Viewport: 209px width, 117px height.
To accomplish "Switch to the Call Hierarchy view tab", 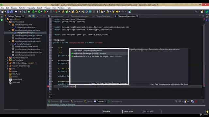I will point(115,102).
